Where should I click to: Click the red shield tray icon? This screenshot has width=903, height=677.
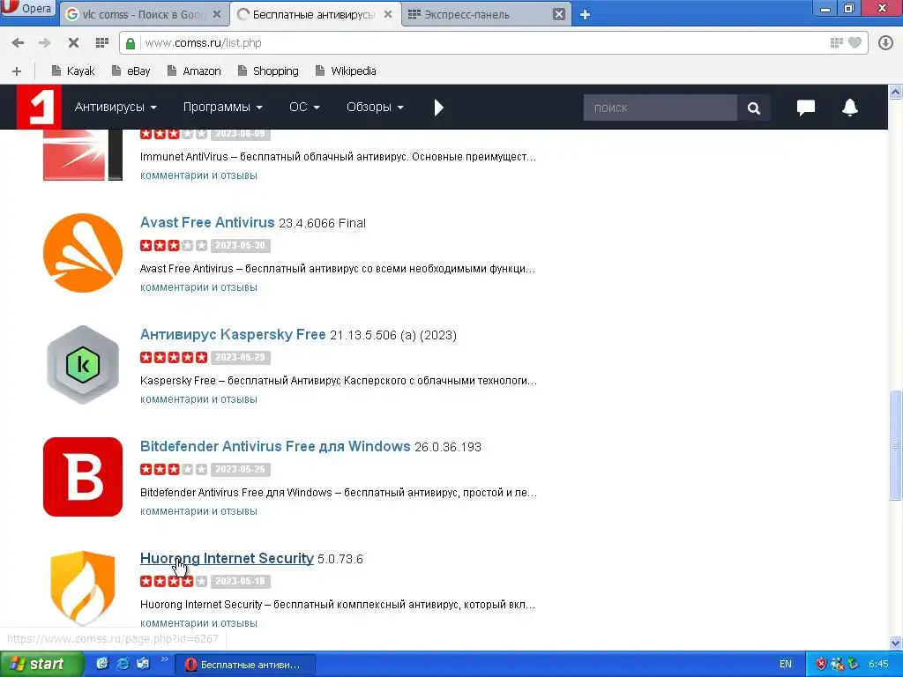[x=821, y=665]
